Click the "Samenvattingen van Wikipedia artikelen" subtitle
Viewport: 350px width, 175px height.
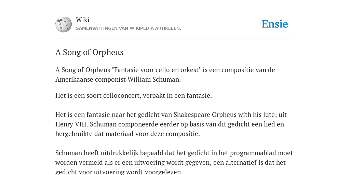pyautogui.click(x=129, y=28)
